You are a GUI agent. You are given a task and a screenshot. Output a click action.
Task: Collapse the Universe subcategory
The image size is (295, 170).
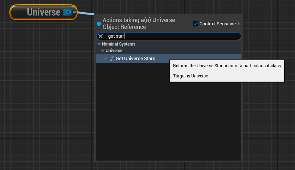click(x=103, y=51)
